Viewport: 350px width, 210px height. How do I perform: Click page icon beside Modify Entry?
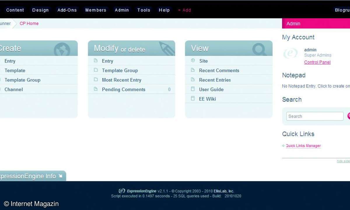96,61
